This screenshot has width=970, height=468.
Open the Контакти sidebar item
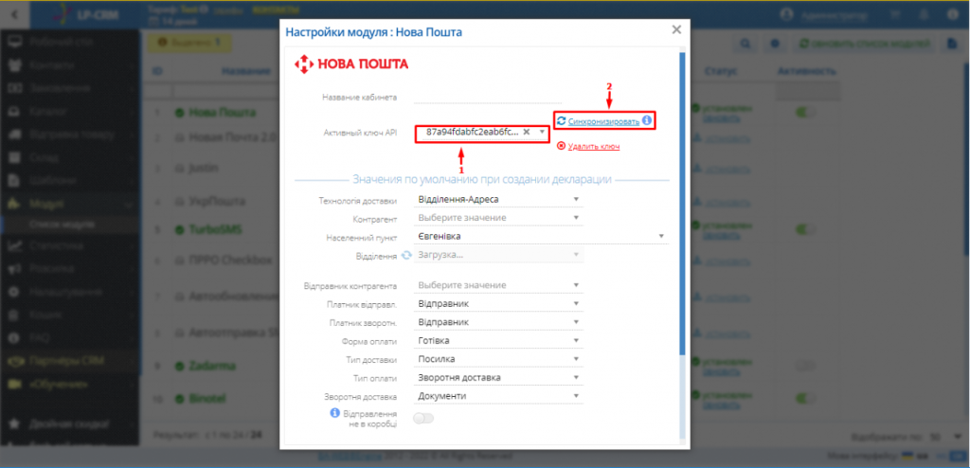(68, 65)
